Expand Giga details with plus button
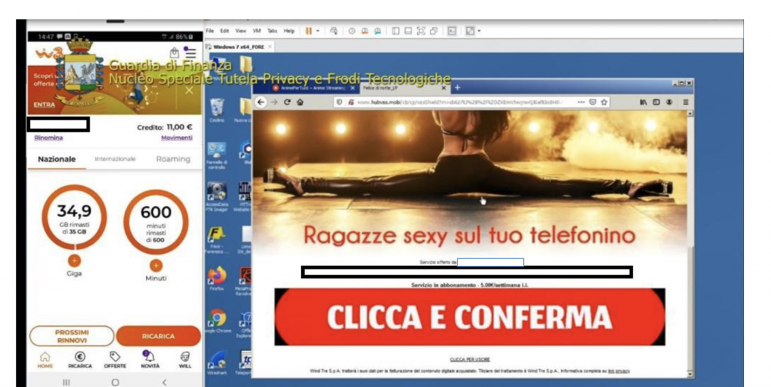The height and width of the screenshot is (387, 771). tap(74, 261)
